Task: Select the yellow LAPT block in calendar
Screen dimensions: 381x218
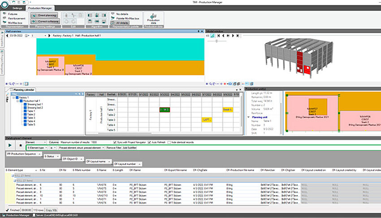Action: tap(207, 120)
